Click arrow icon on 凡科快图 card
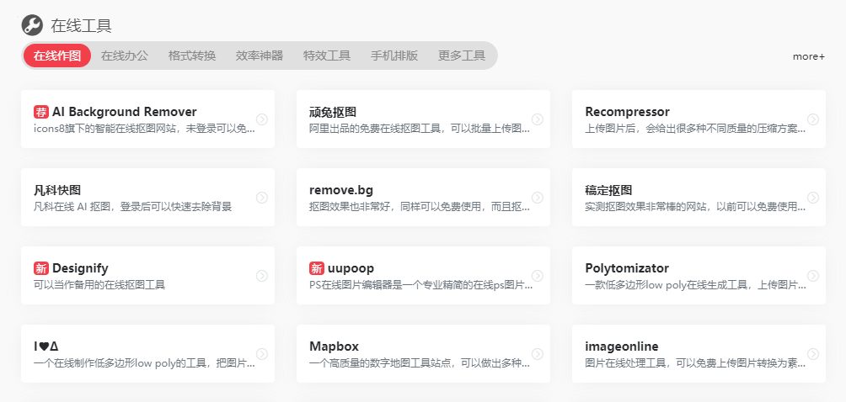The image size is (846, 402). pos(262,198)
